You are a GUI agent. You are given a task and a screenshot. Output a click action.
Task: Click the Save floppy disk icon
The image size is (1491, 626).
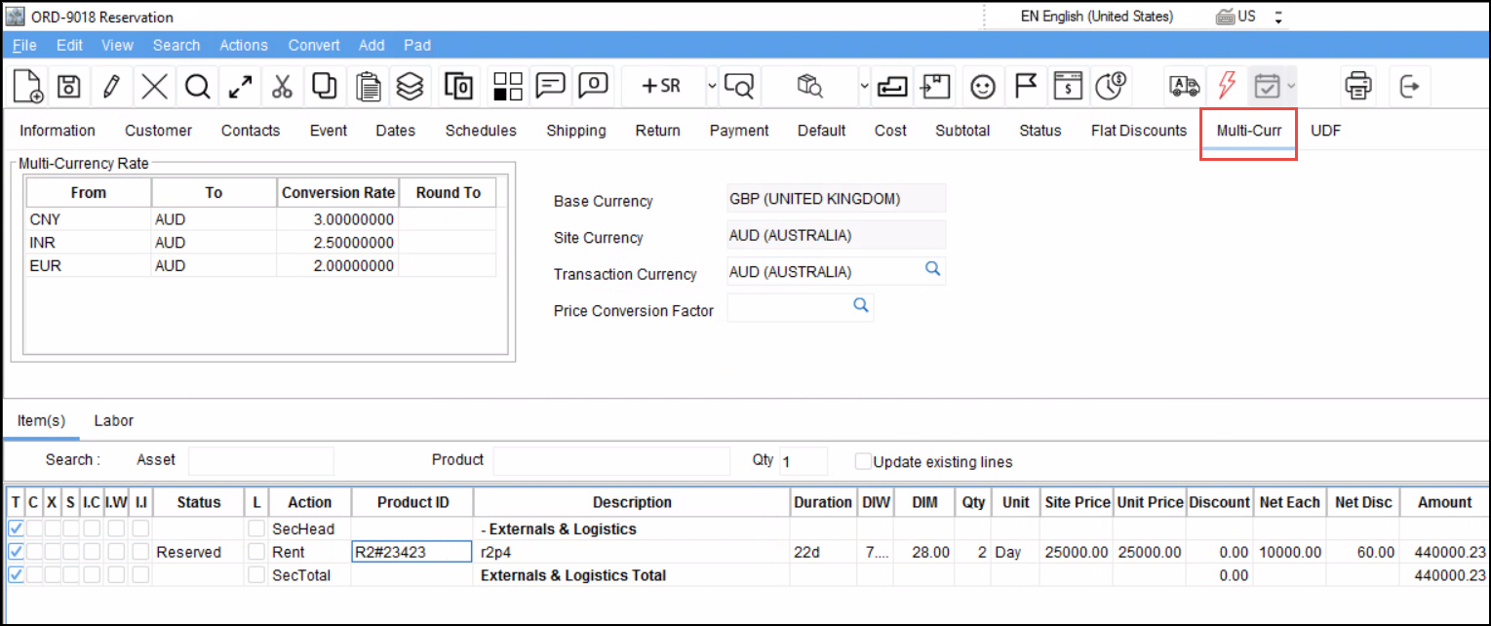(x=68, y=86)
